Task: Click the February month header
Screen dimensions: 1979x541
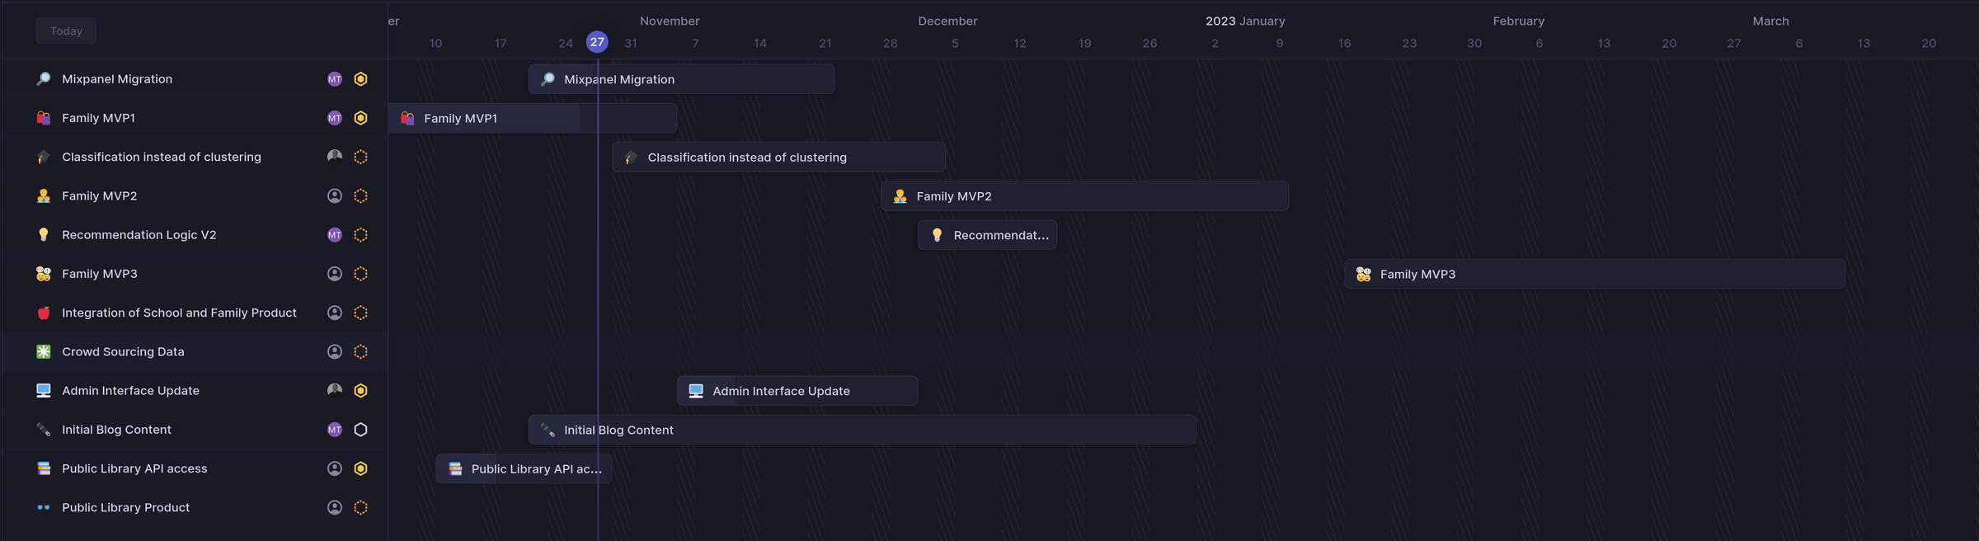Action: point(1518,21)
